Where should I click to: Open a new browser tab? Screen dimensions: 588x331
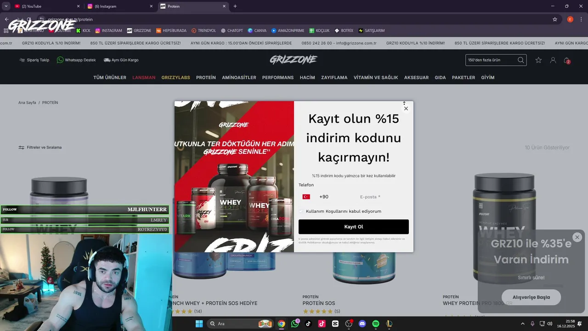[x=235, y=6]
